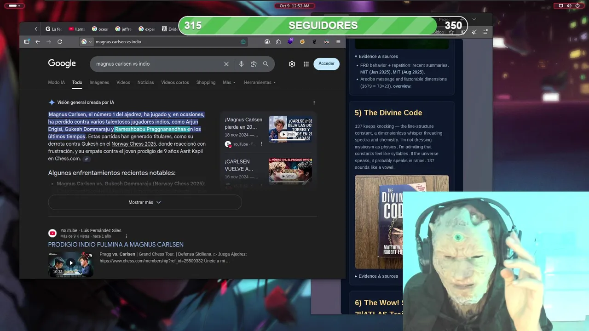
Task: Open the browser hamburger menu
Action: 338,41
